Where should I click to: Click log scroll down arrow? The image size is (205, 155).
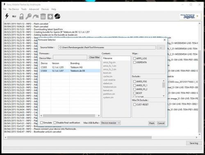point(199,135)
